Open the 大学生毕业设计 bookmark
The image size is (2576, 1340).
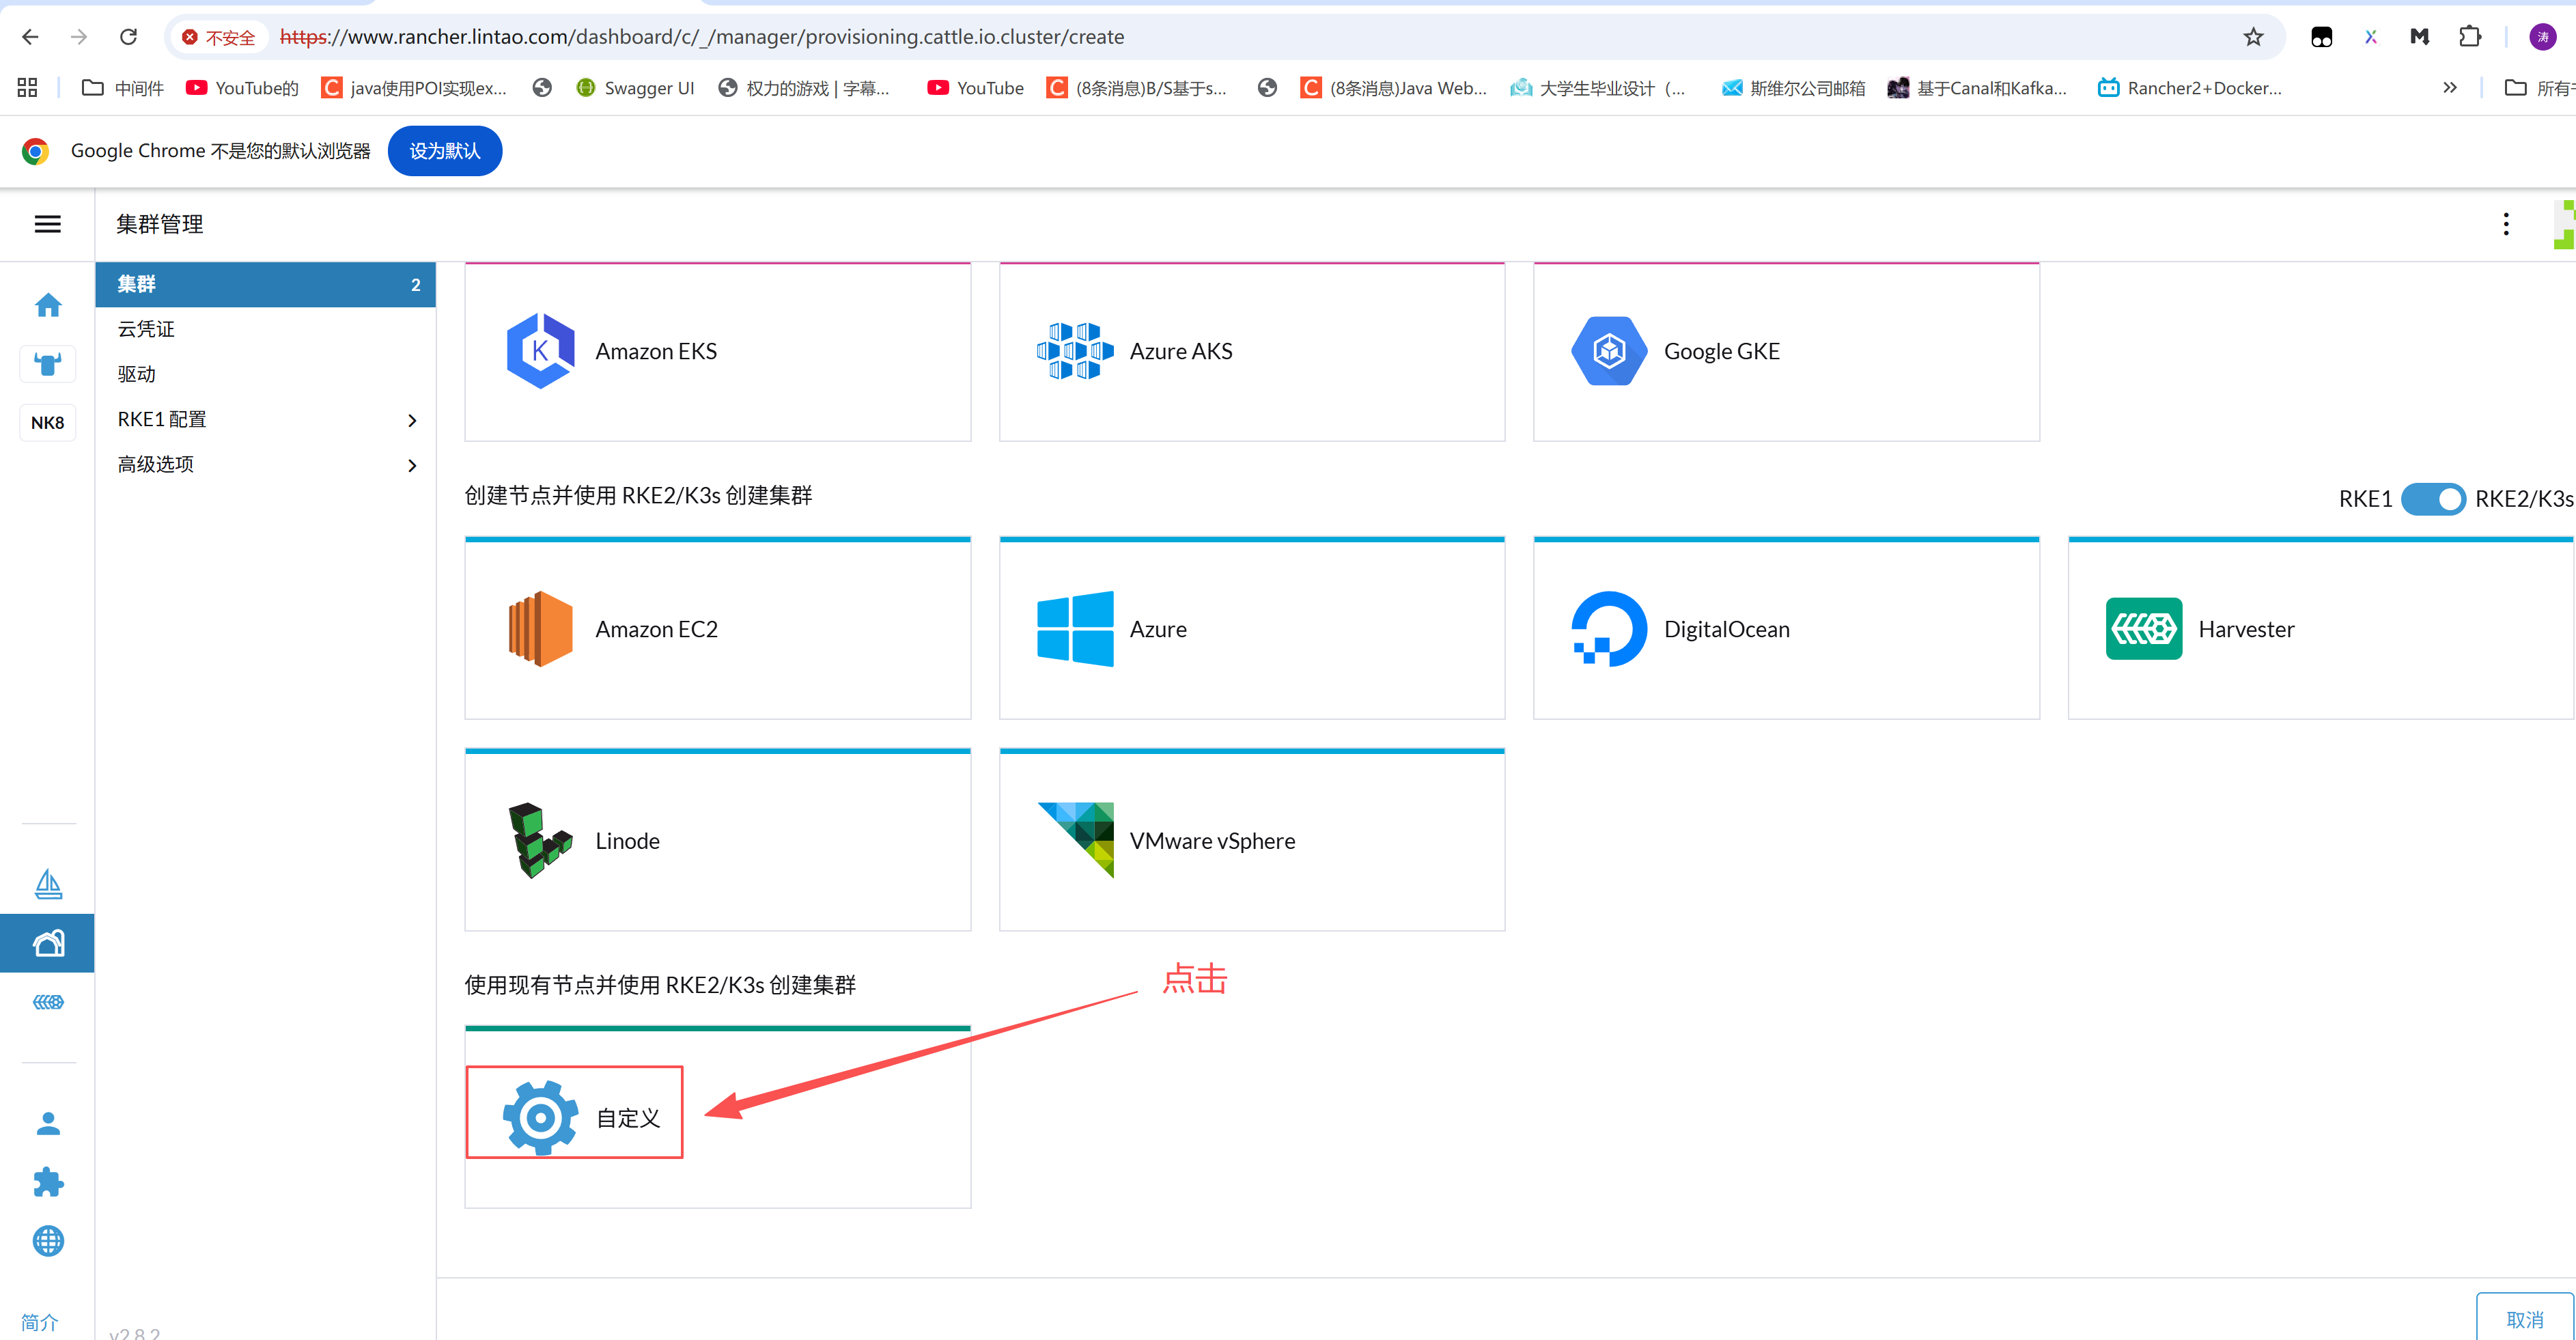[x=1597, y=88]
